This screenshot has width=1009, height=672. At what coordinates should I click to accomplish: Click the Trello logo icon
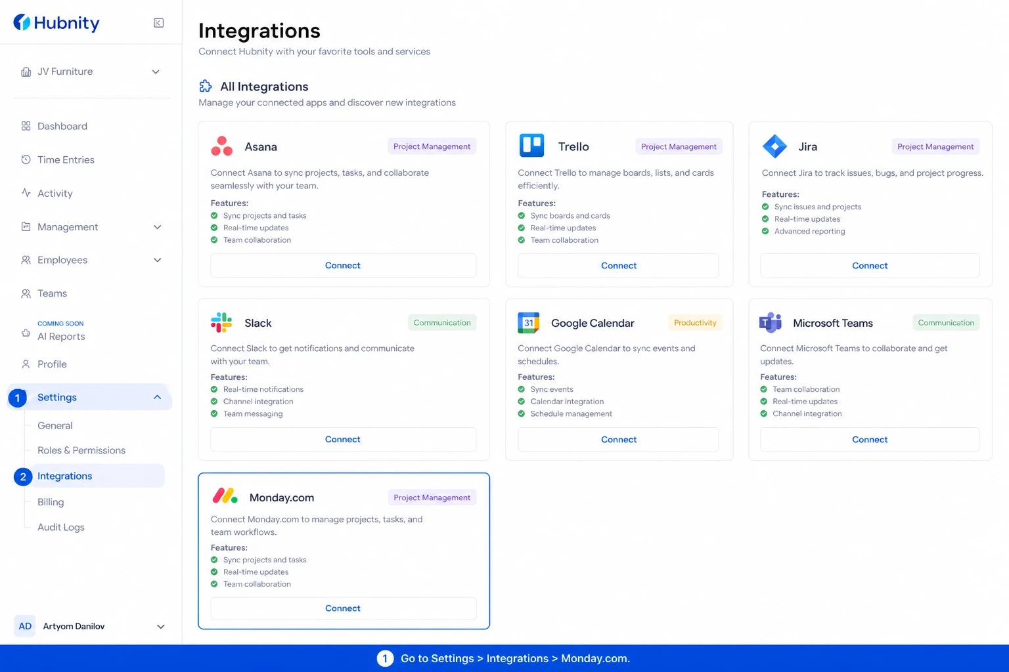pos(531,146)
